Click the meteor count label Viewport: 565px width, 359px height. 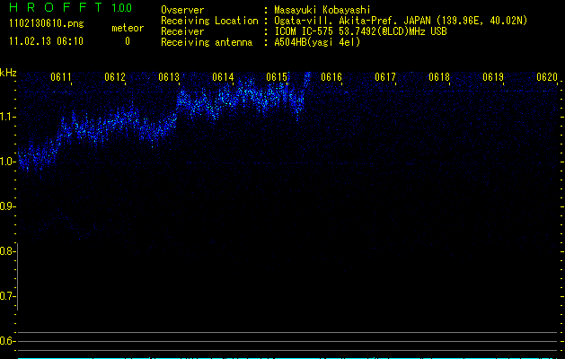pyautogui.click(x=127, y=28)
